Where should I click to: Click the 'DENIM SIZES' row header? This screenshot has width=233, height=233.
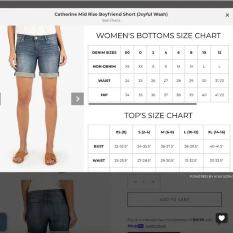[104, 53]
